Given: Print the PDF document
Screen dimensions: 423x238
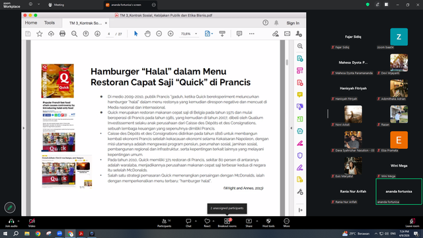Looking at the screenshot, I should click(x=62, y=34).
